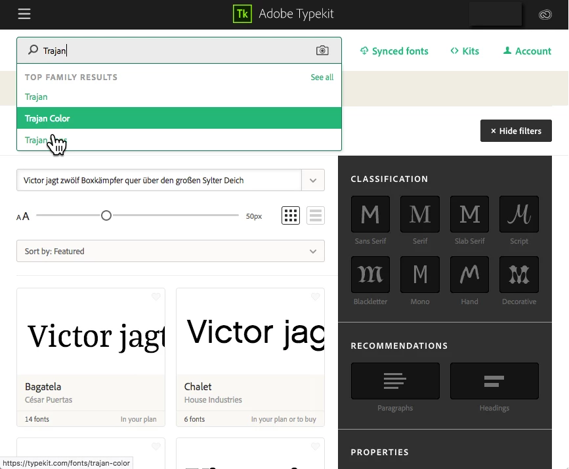Open the hamburger menu
Viewport: 569px width, 469px height.
[x=24, y=14]
